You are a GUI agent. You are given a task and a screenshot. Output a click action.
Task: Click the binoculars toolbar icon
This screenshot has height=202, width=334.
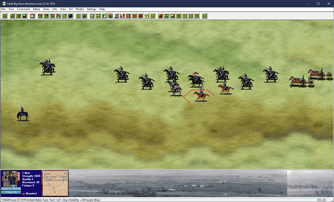[167, 16]
